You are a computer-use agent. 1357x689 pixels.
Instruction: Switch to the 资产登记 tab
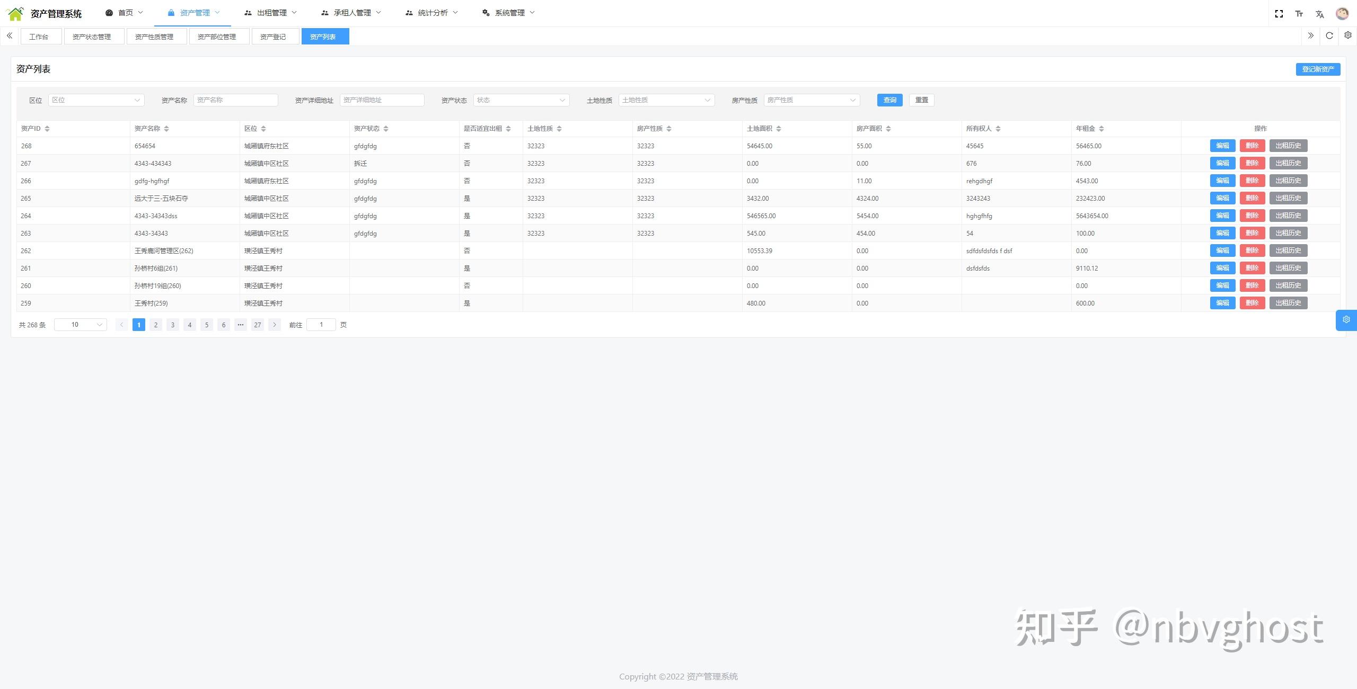(273, 37)
